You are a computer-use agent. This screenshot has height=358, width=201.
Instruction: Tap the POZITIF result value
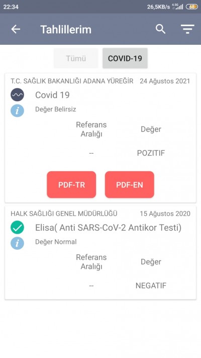coord(151,153)
